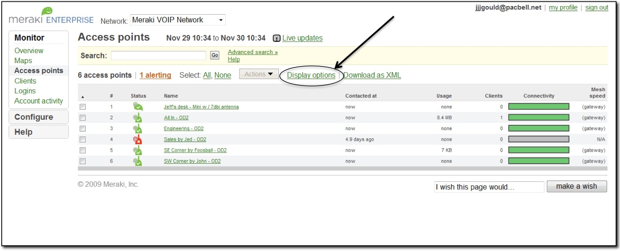Open Logins in the sidebar
Screen dimensions: 620x251
tap(25, 91)
